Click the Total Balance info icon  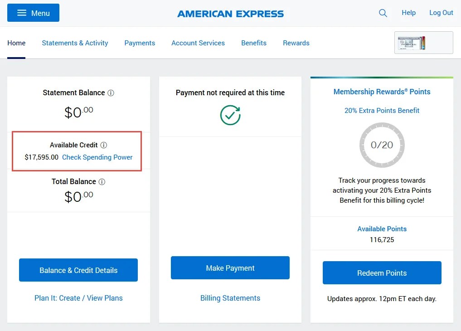click(102, 182)
